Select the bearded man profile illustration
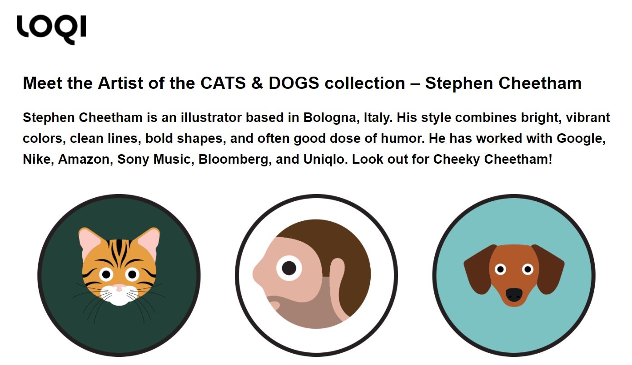This screenshot has width=632, height=365. pyautogui.click(x=316, y=275)
